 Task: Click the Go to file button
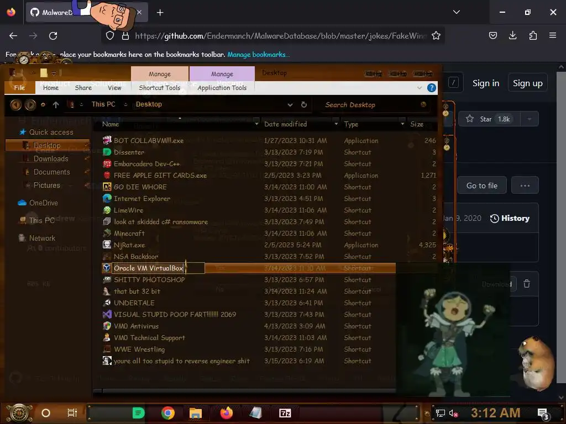coord(482,185)
